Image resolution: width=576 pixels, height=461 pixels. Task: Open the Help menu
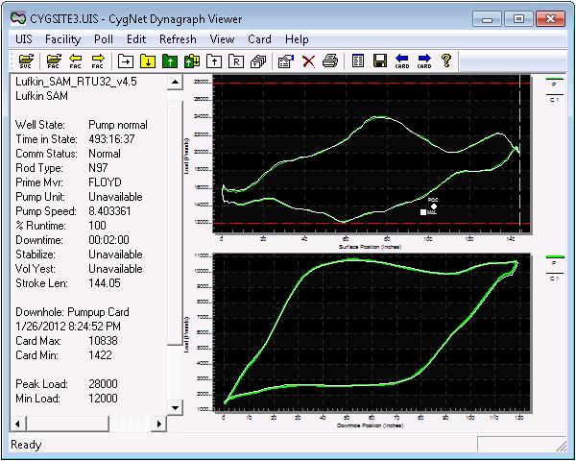(297, 39)
